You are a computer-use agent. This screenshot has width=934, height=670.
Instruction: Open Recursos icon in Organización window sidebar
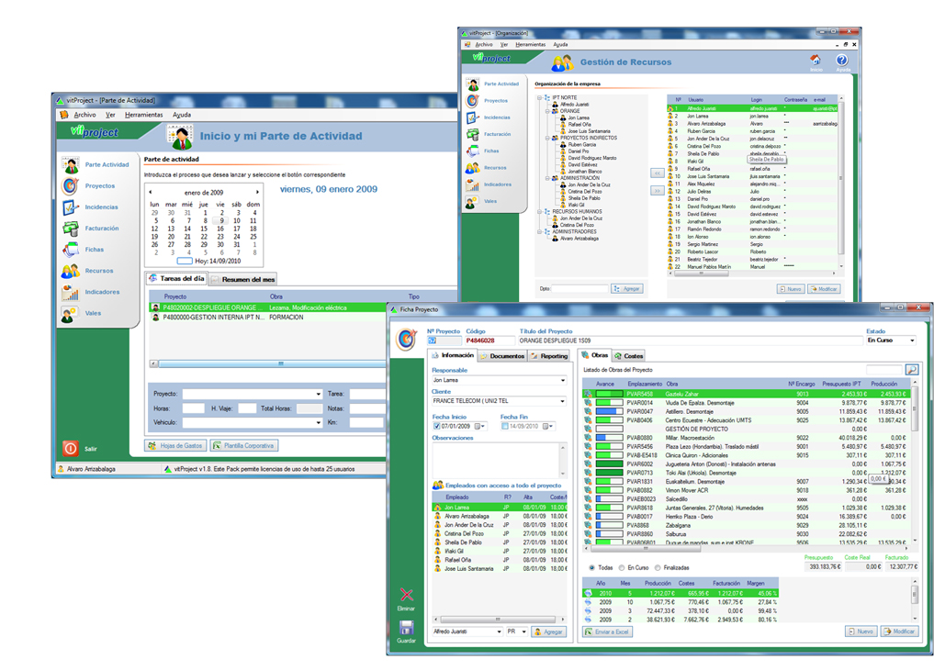(473, 168)
